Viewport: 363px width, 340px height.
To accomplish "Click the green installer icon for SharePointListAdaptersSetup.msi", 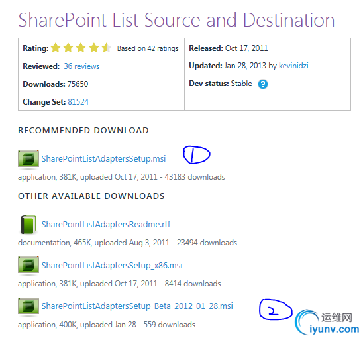I will [x=28, y=159].
